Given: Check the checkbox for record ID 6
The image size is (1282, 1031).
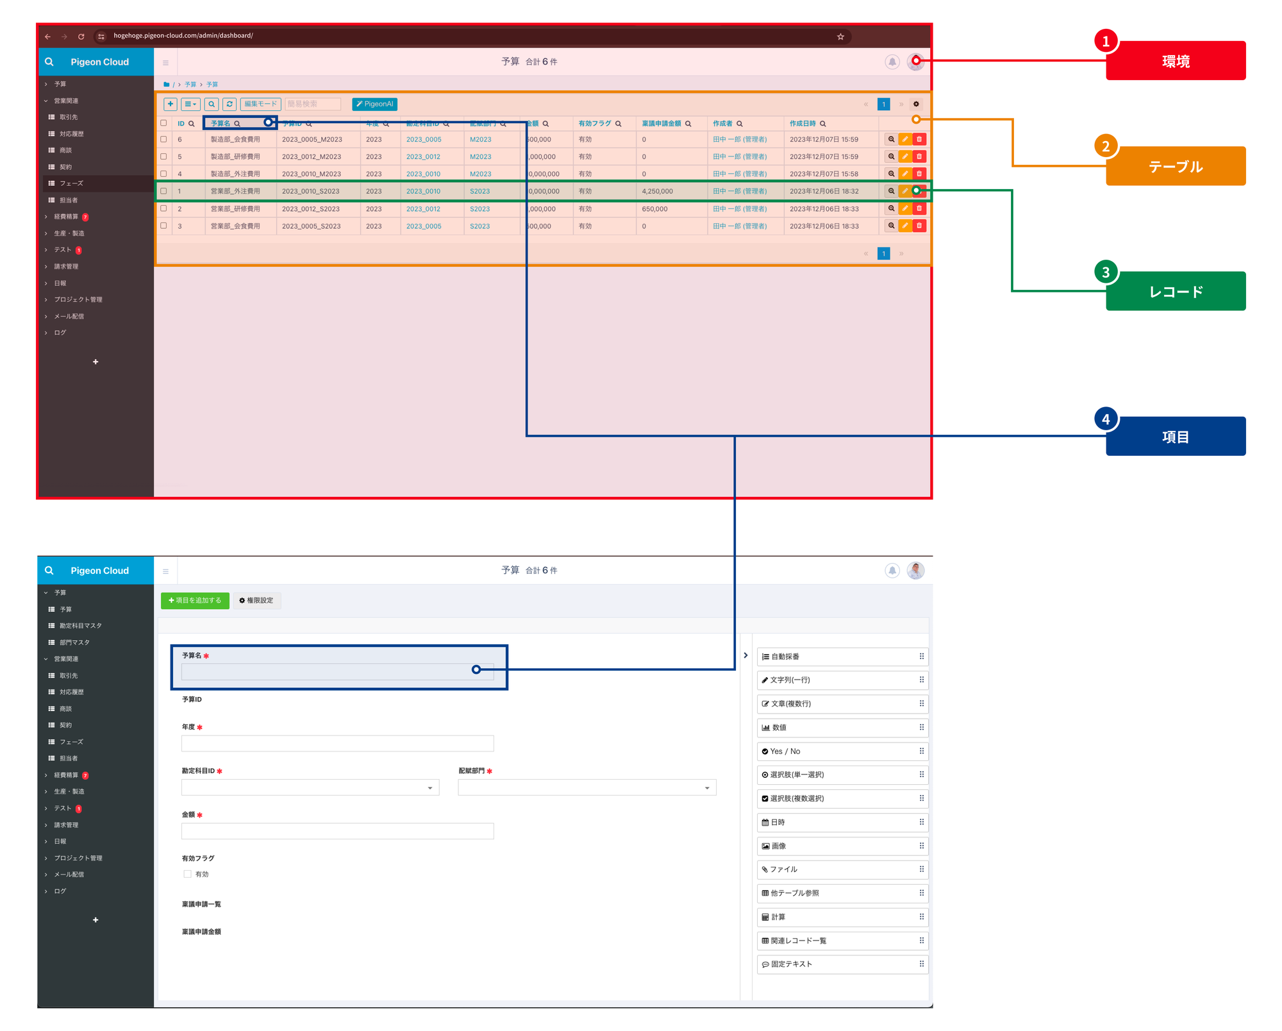Looking at the screenshot, I should pos(163,139).
